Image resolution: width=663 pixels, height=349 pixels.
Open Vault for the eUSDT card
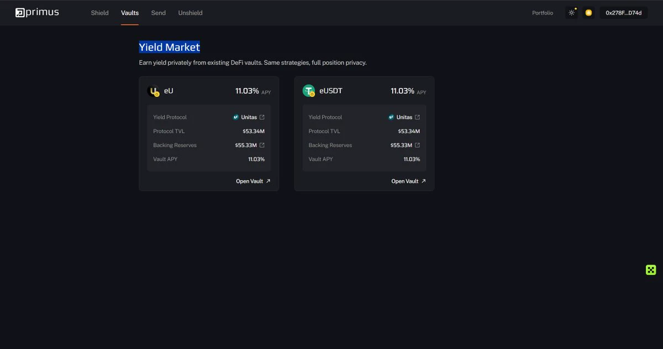[x=408, y=181]
